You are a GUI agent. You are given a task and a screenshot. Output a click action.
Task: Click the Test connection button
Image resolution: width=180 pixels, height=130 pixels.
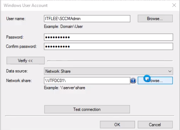pyautogui.click(x=87, y=109)
